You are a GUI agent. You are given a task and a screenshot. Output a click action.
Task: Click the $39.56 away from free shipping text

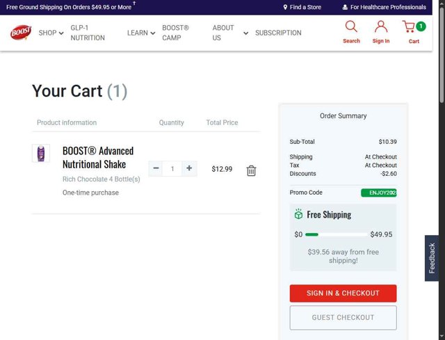(343, 256)
